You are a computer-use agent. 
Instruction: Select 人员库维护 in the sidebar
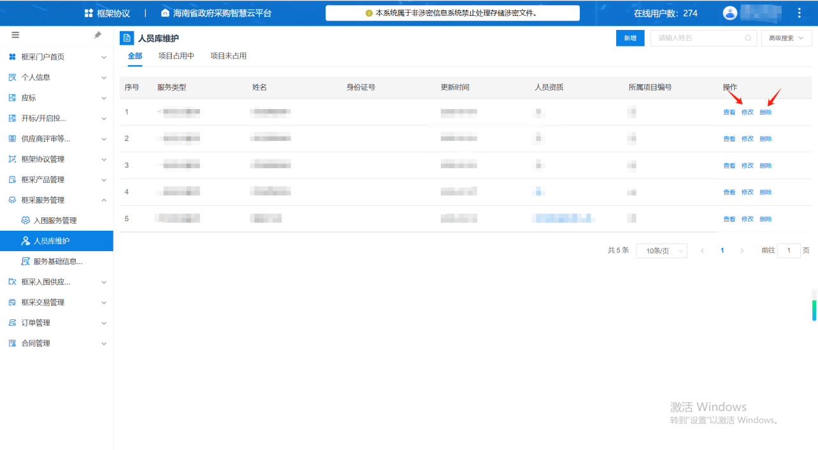57,241
